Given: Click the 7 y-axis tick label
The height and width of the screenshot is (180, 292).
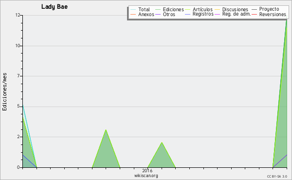Looking at the screenshot, I should [18, 76].
